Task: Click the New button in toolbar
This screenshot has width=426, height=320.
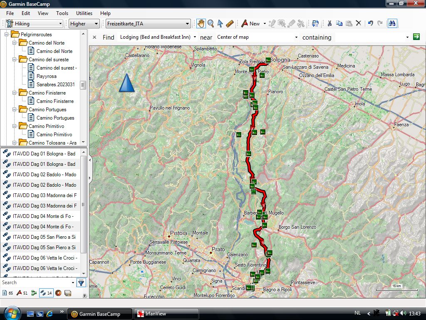Action: click(x=251, y=24)
